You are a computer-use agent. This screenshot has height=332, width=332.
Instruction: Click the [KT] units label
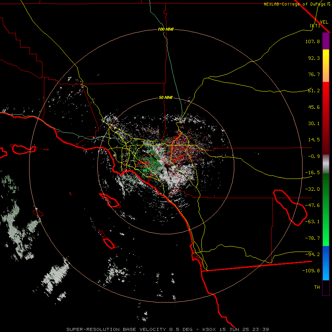[315, 25]
